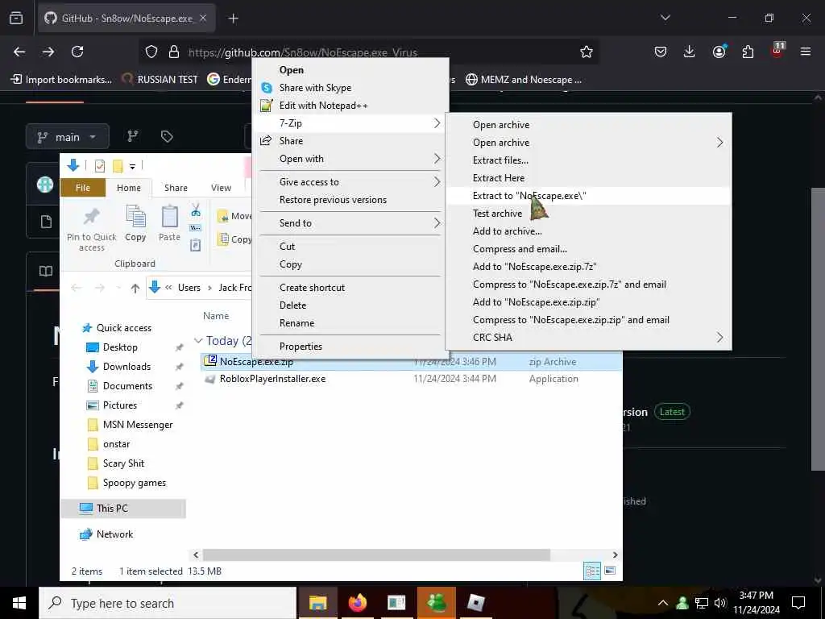Open MEMZ and Noescape bookmark

[x=524, y=80]
